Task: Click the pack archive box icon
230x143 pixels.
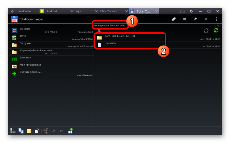Action: pos(29,131)
